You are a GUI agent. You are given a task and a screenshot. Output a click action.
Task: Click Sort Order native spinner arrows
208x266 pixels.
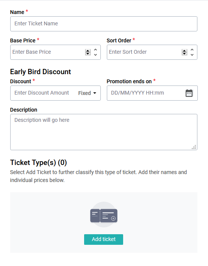185,52
